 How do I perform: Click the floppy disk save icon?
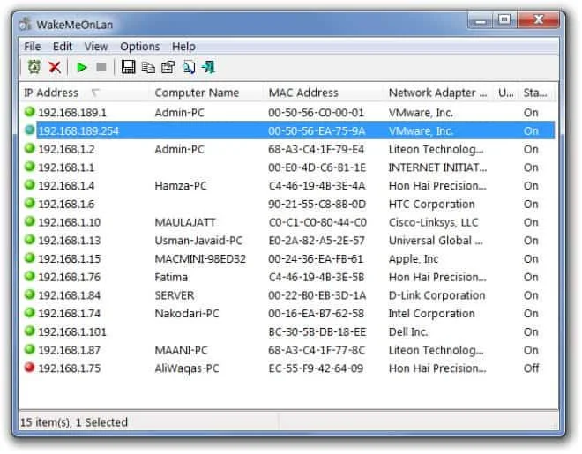pos(128,67)
